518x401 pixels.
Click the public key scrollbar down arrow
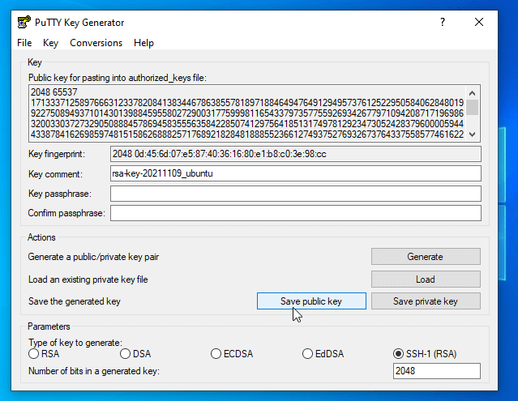click(x=472, y=134)
